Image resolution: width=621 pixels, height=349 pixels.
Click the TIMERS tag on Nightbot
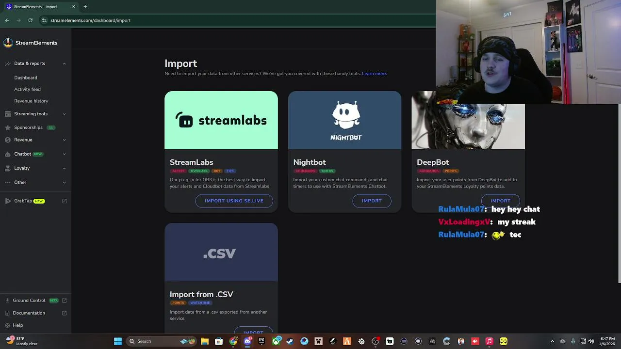pyautogui.click(x=327, y=171)
